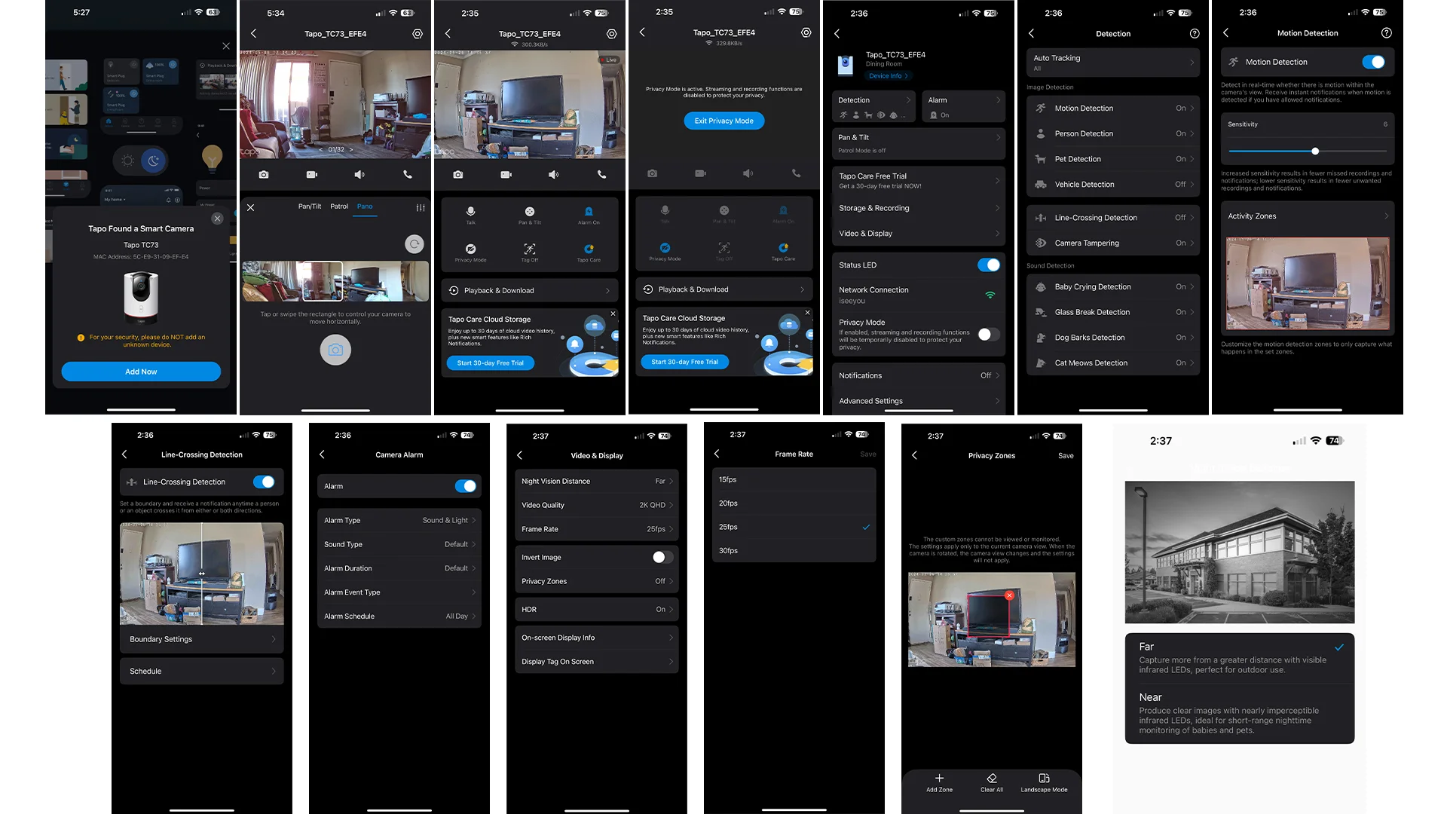1447x814 pixels.
Task: Enable the Privacy Mode switch
Action: click(x=988, y=334)
